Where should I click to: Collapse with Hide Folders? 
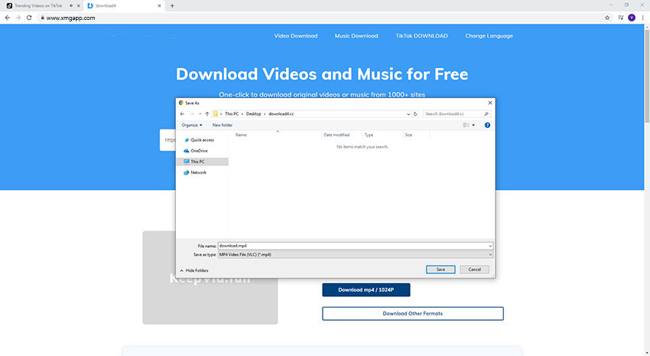194,270
